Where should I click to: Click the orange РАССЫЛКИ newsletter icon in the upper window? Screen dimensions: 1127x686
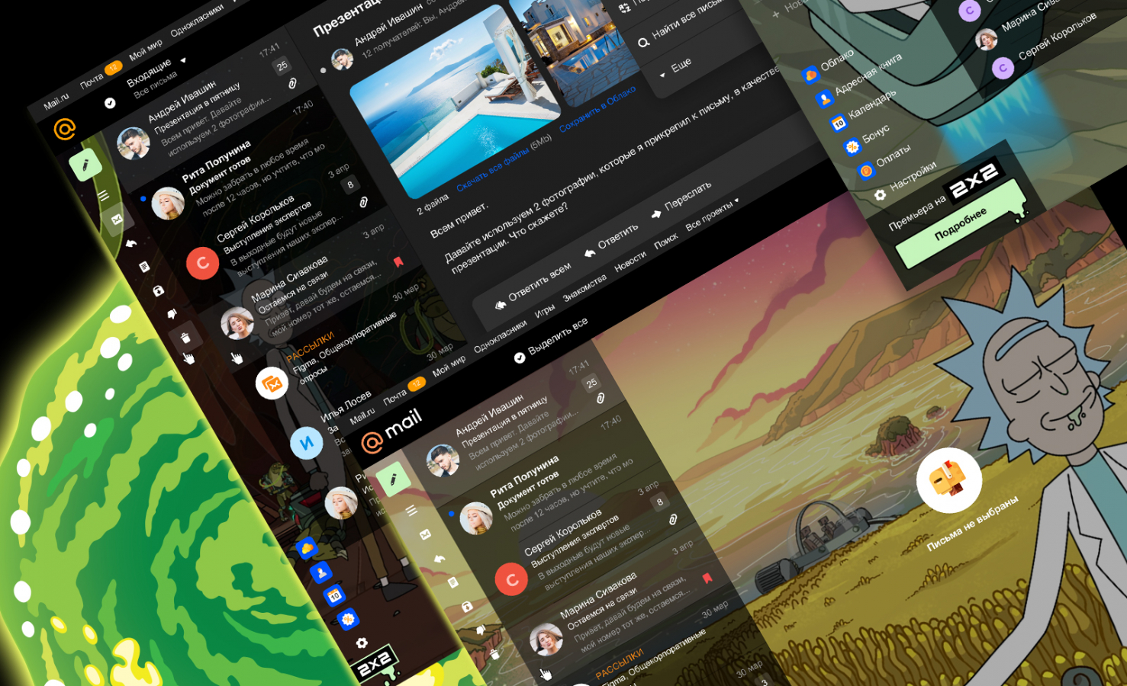[272, 384]
